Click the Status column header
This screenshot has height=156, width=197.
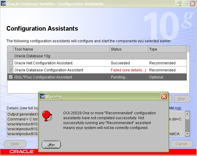tap(129, 49)
